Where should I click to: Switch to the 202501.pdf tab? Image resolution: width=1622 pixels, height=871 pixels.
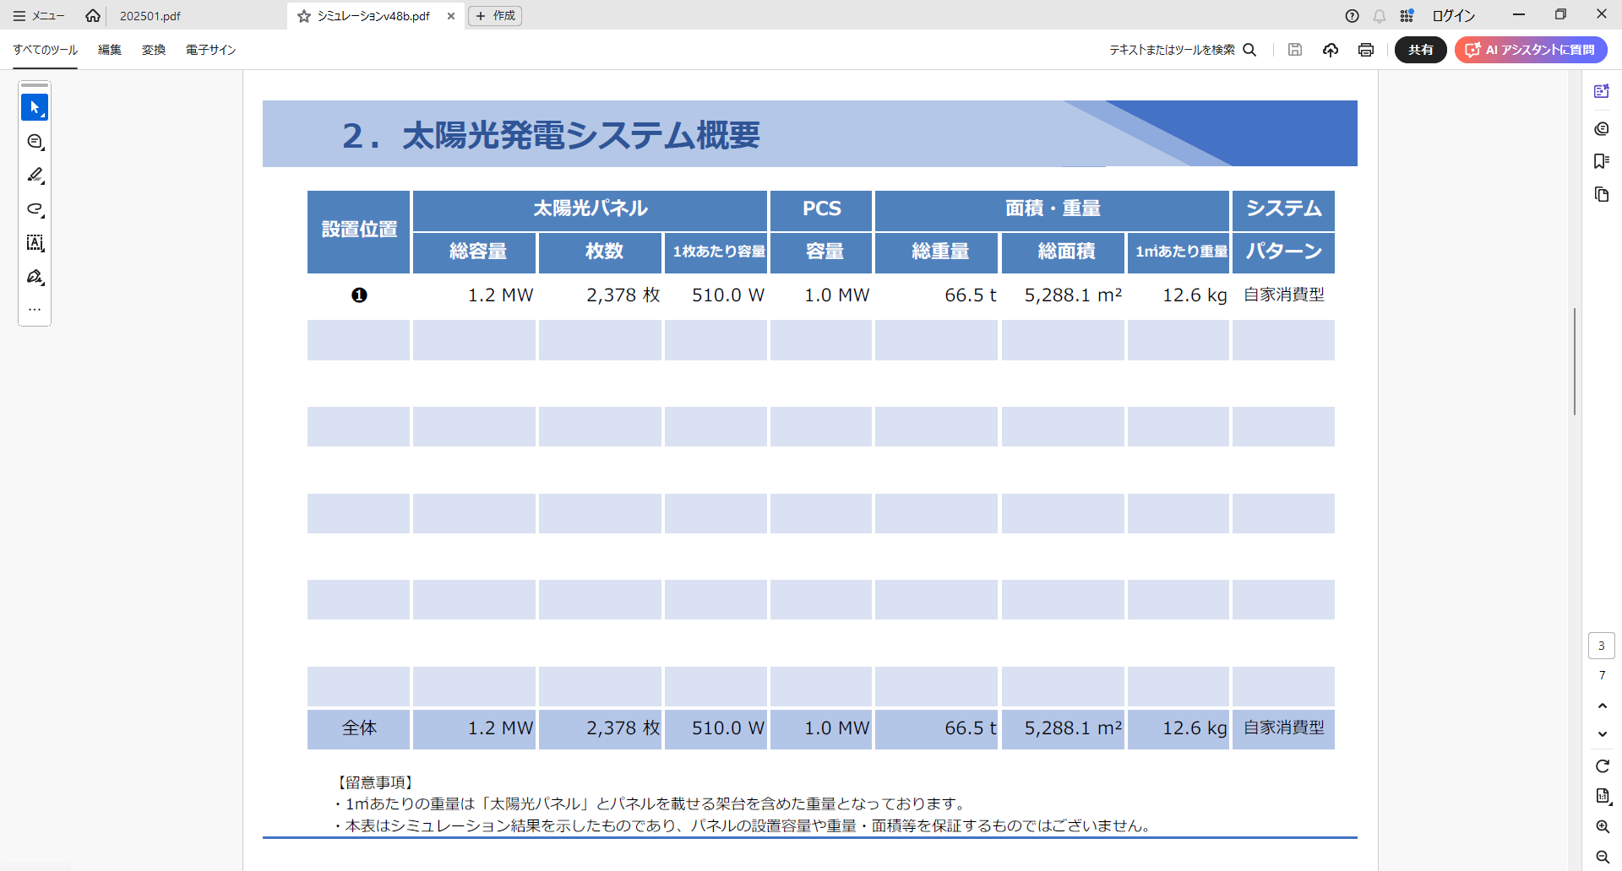click(x=150, y=16)
